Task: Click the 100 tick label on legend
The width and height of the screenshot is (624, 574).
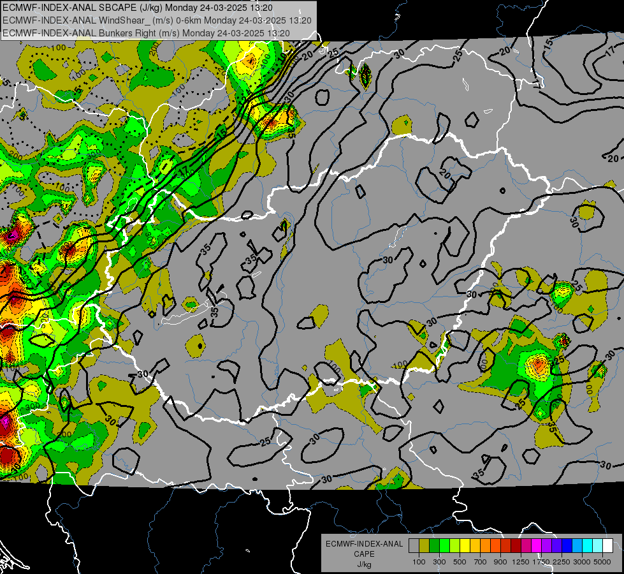Action: pyautogui.click(x=419, y=562)
